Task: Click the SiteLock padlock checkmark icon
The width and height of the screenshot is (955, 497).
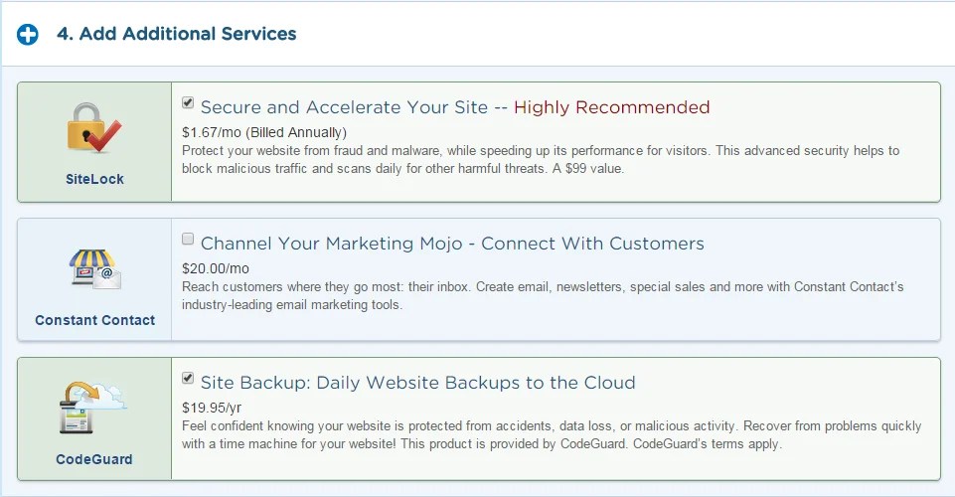Action: coord(93,128)
